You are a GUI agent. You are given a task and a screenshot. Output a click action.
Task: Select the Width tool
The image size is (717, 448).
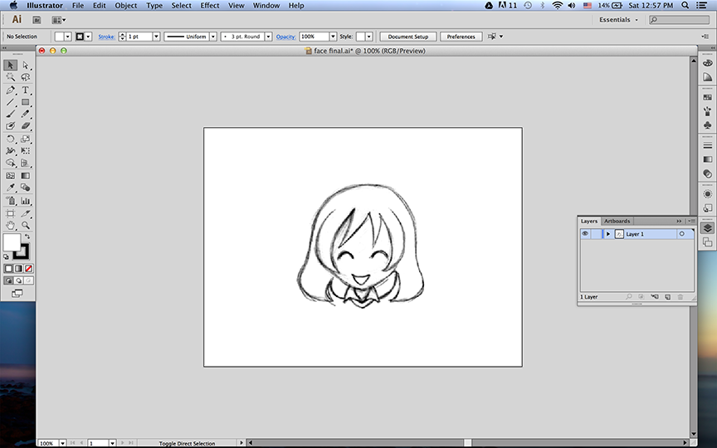click(x=11, y=151)
